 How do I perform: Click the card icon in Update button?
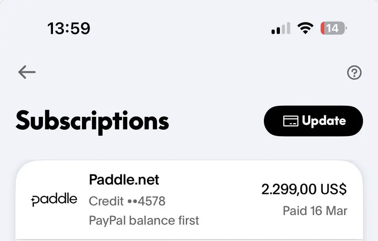[291, 121]
